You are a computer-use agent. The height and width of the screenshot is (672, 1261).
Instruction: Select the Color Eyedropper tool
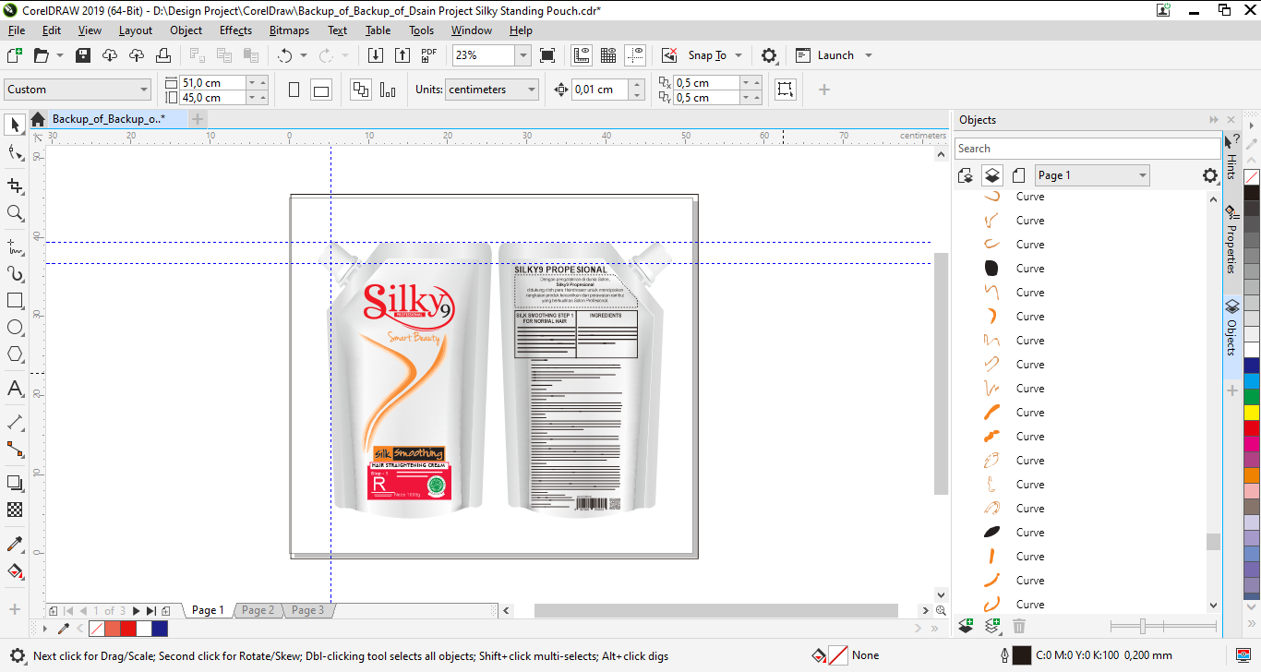pos(15,544)
